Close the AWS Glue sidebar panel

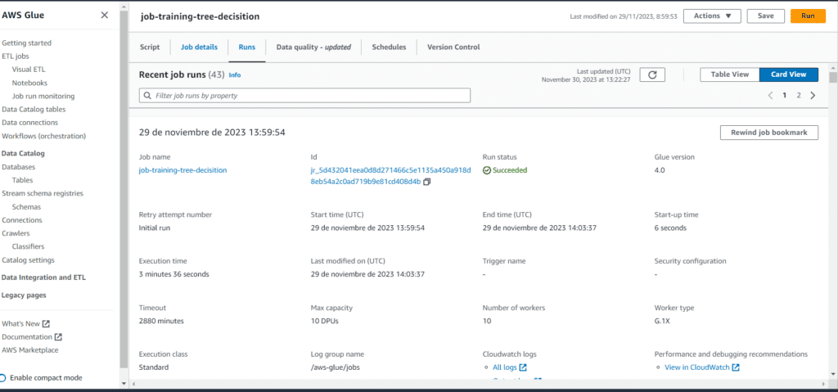[104, 16]
